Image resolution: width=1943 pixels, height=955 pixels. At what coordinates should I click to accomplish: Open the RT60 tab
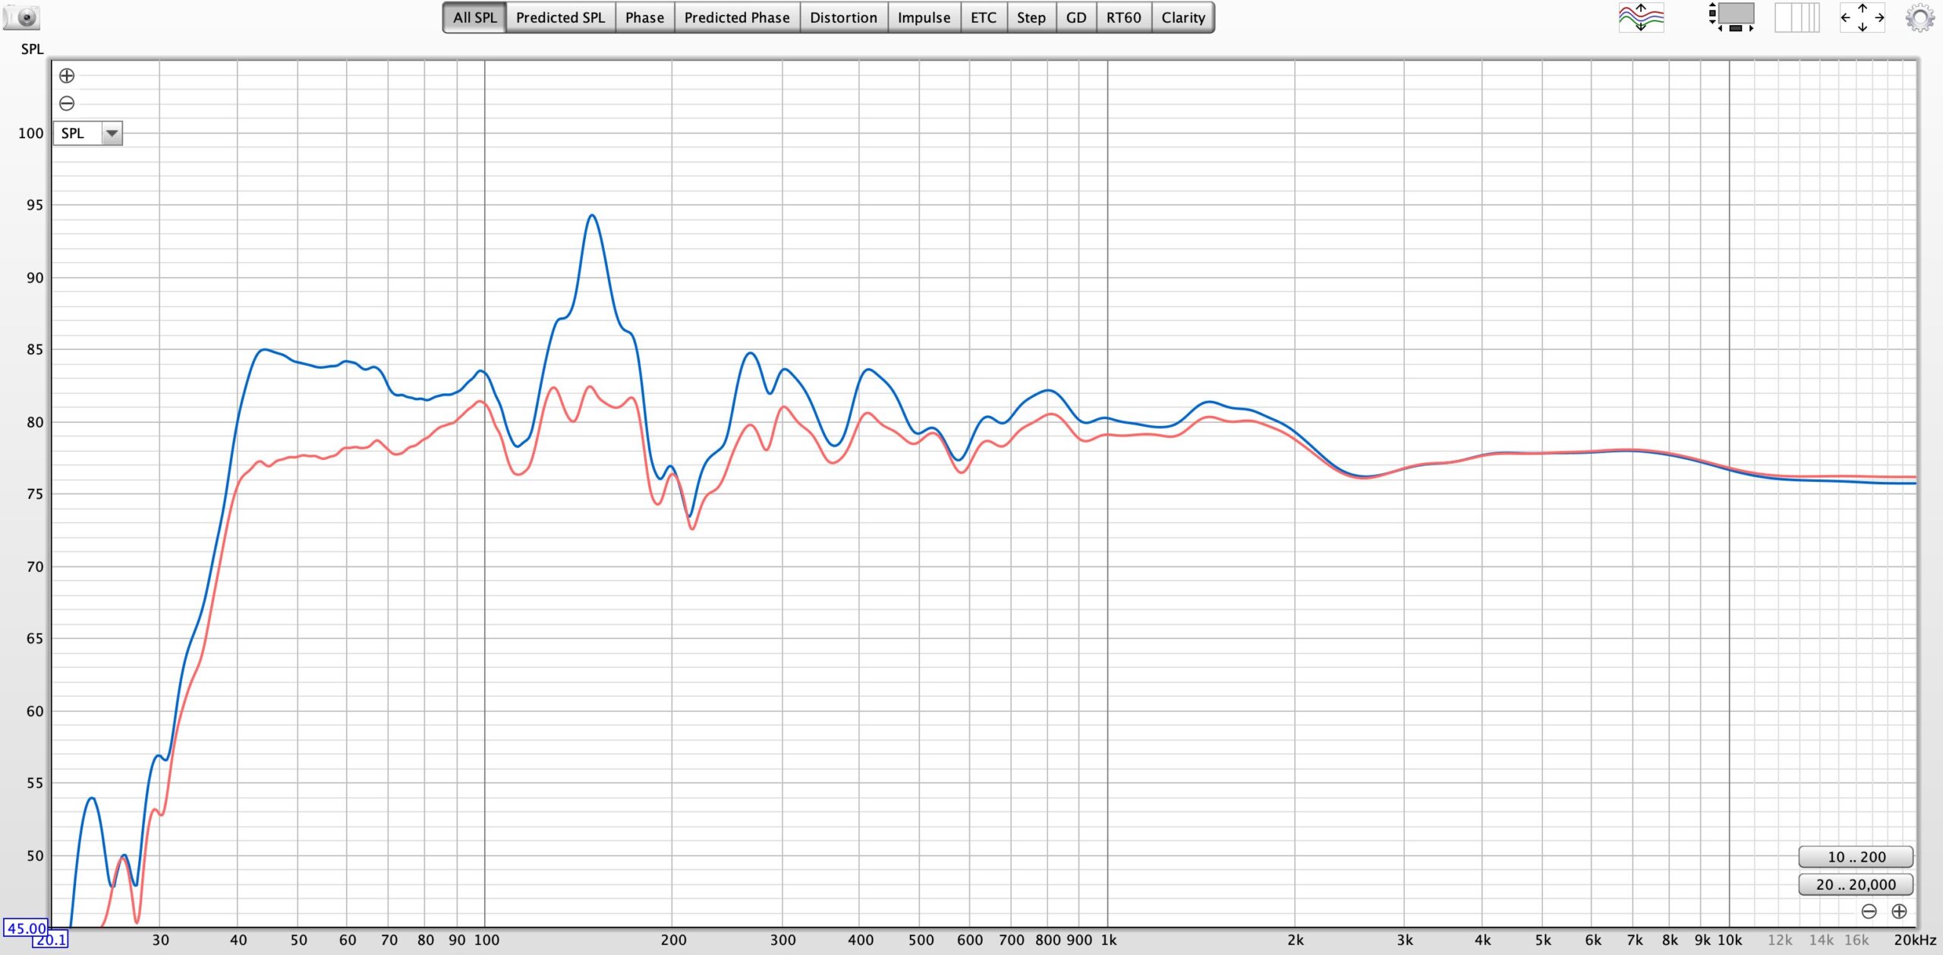(x=1123, y=17)
